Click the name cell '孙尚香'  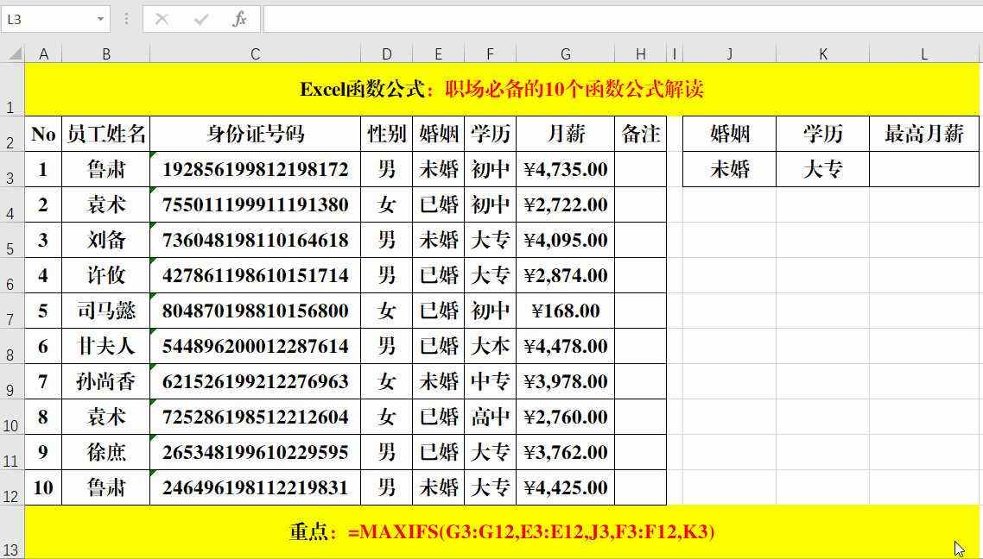(106, 381)
